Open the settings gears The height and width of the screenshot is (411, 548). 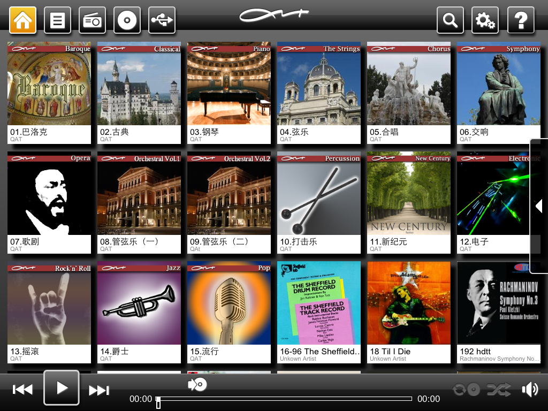coord(485,20)
